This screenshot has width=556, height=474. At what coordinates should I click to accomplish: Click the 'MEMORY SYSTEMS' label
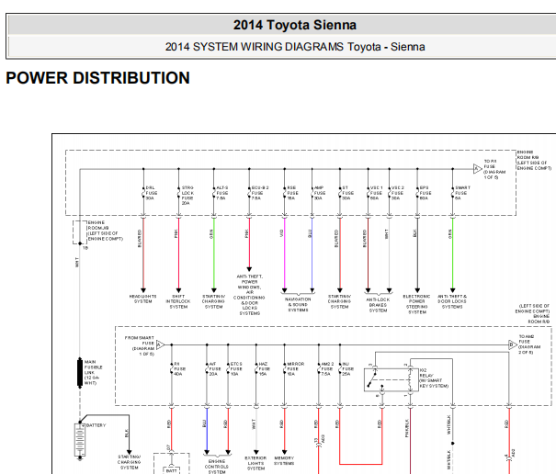coord(284,461)
